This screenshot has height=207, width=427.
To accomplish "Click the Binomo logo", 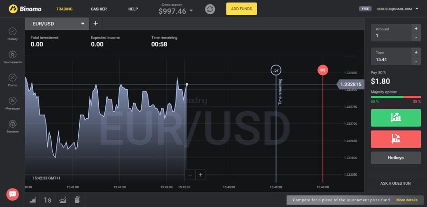I will pos(25,9).
